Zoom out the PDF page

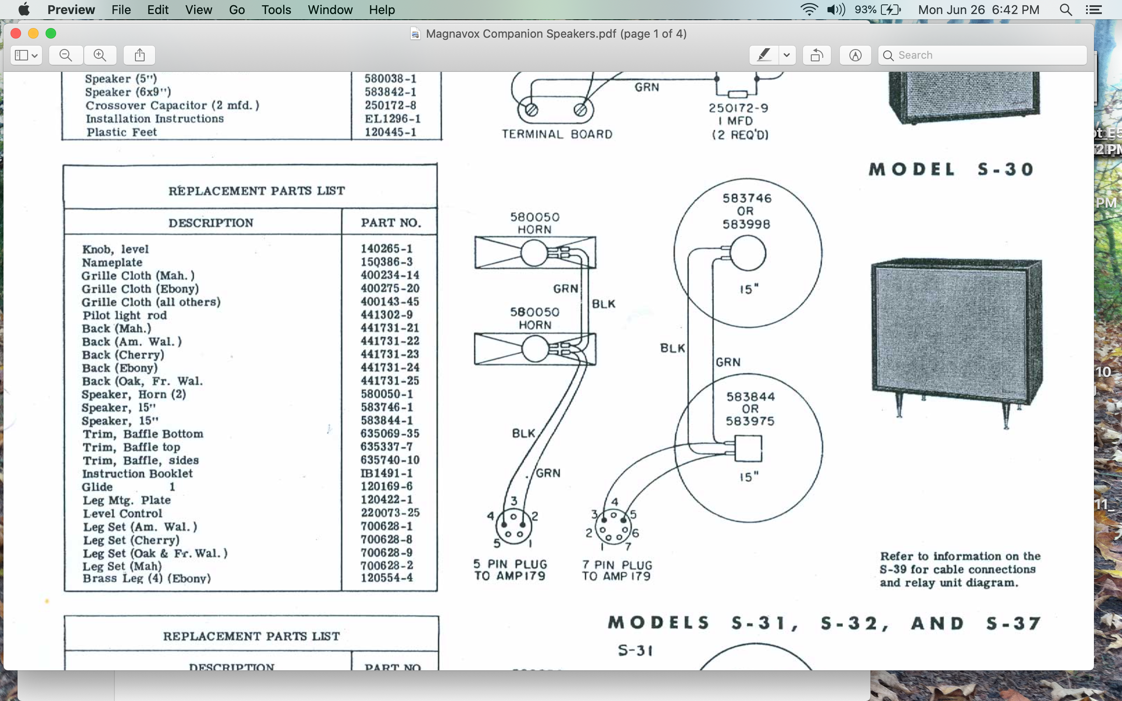point(66,55)
